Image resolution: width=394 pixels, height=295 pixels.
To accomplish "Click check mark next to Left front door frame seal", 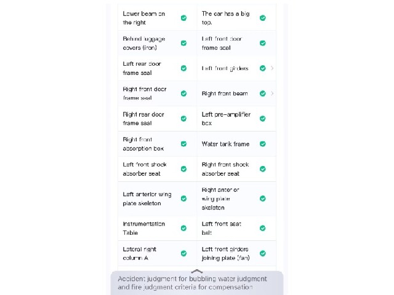I will pyautogui.click(x=263, y=43).
